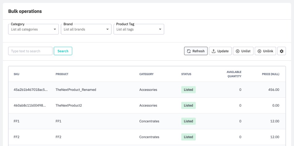The height and width of the screenshot is (146, 294).
Task: Click the Unlink button
Action: (265, 51)
